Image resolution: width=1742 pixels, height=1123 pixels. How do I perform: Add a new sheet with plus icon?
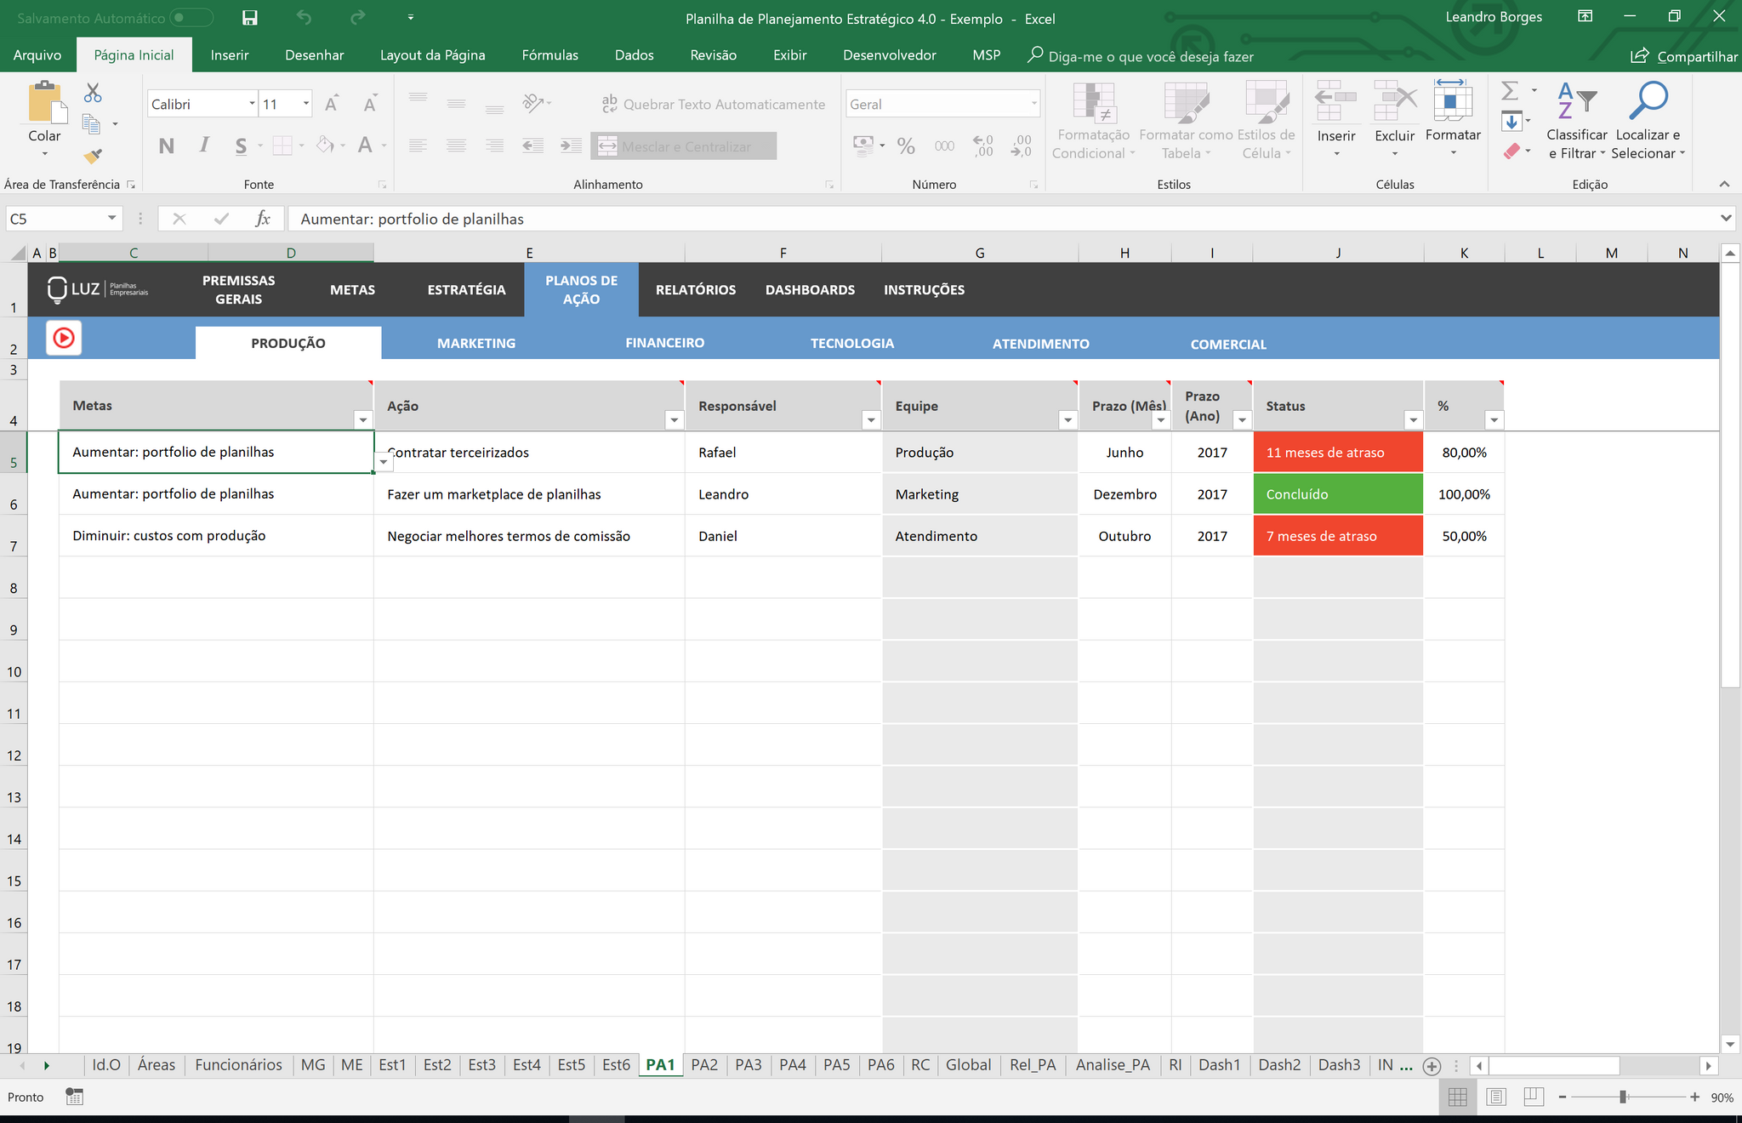[1432, 1066]
